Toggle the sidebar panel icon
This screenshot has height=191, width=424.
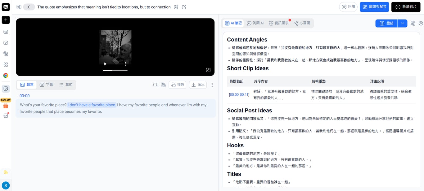pyautogui.click(x=19, y=7)
